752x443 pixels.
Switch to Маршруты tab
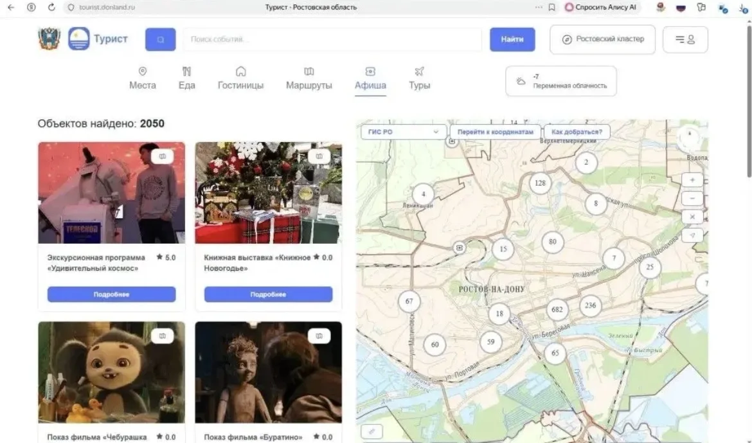coord(309,78)
